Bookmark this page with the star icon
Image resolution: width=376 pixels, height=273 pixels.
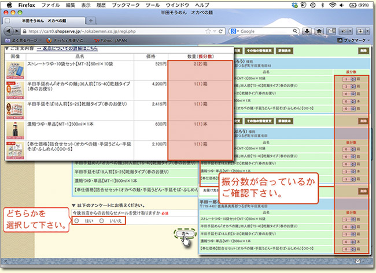(207, 31)
